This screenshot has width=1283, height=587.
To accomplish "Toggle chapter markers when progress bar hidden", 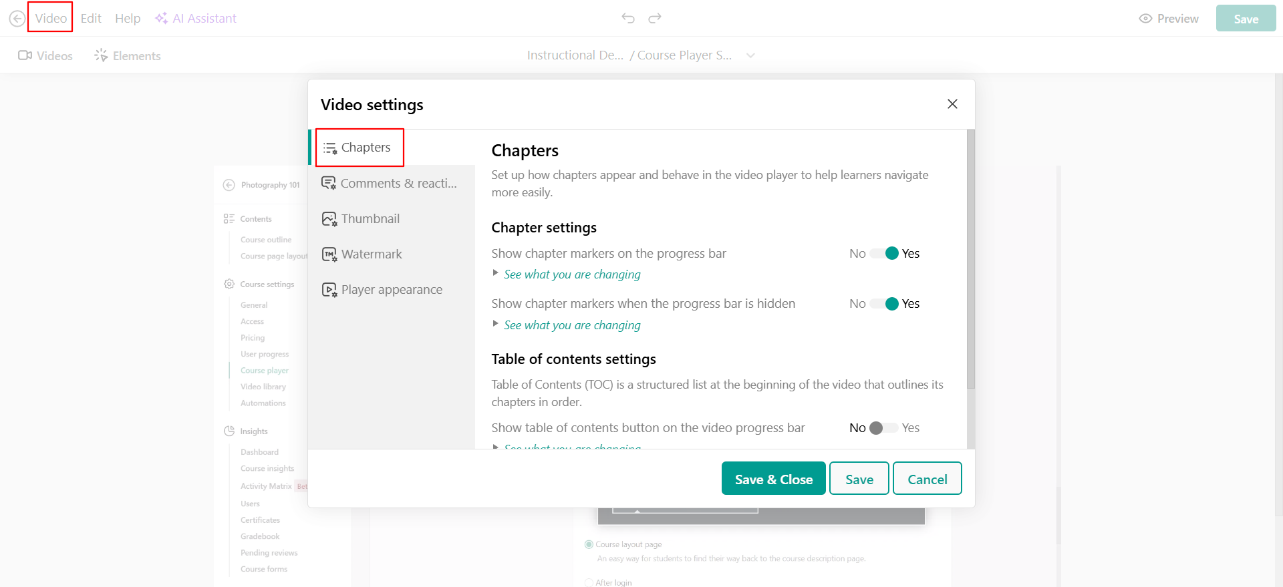I will (884, 304).
